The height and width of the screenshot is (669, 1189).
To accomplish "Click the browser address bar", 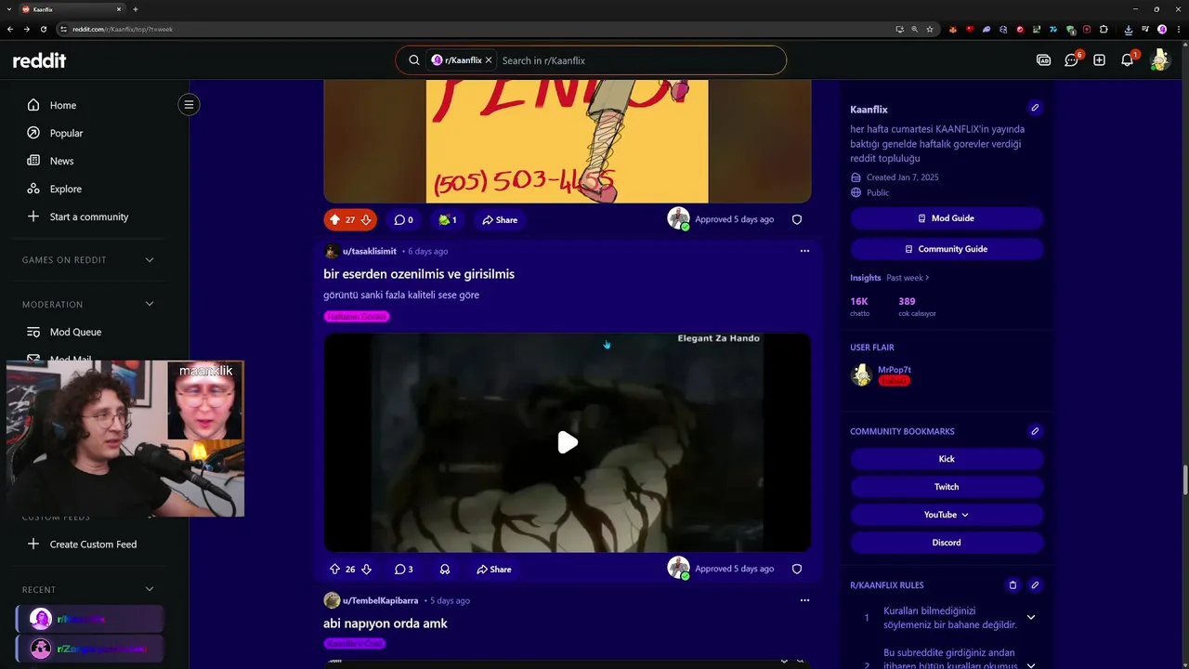I will 474,29.
